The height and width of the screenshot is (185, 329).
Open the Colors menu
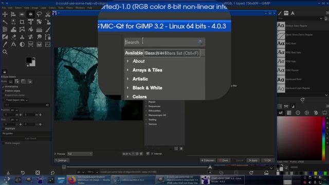[52, 8]
